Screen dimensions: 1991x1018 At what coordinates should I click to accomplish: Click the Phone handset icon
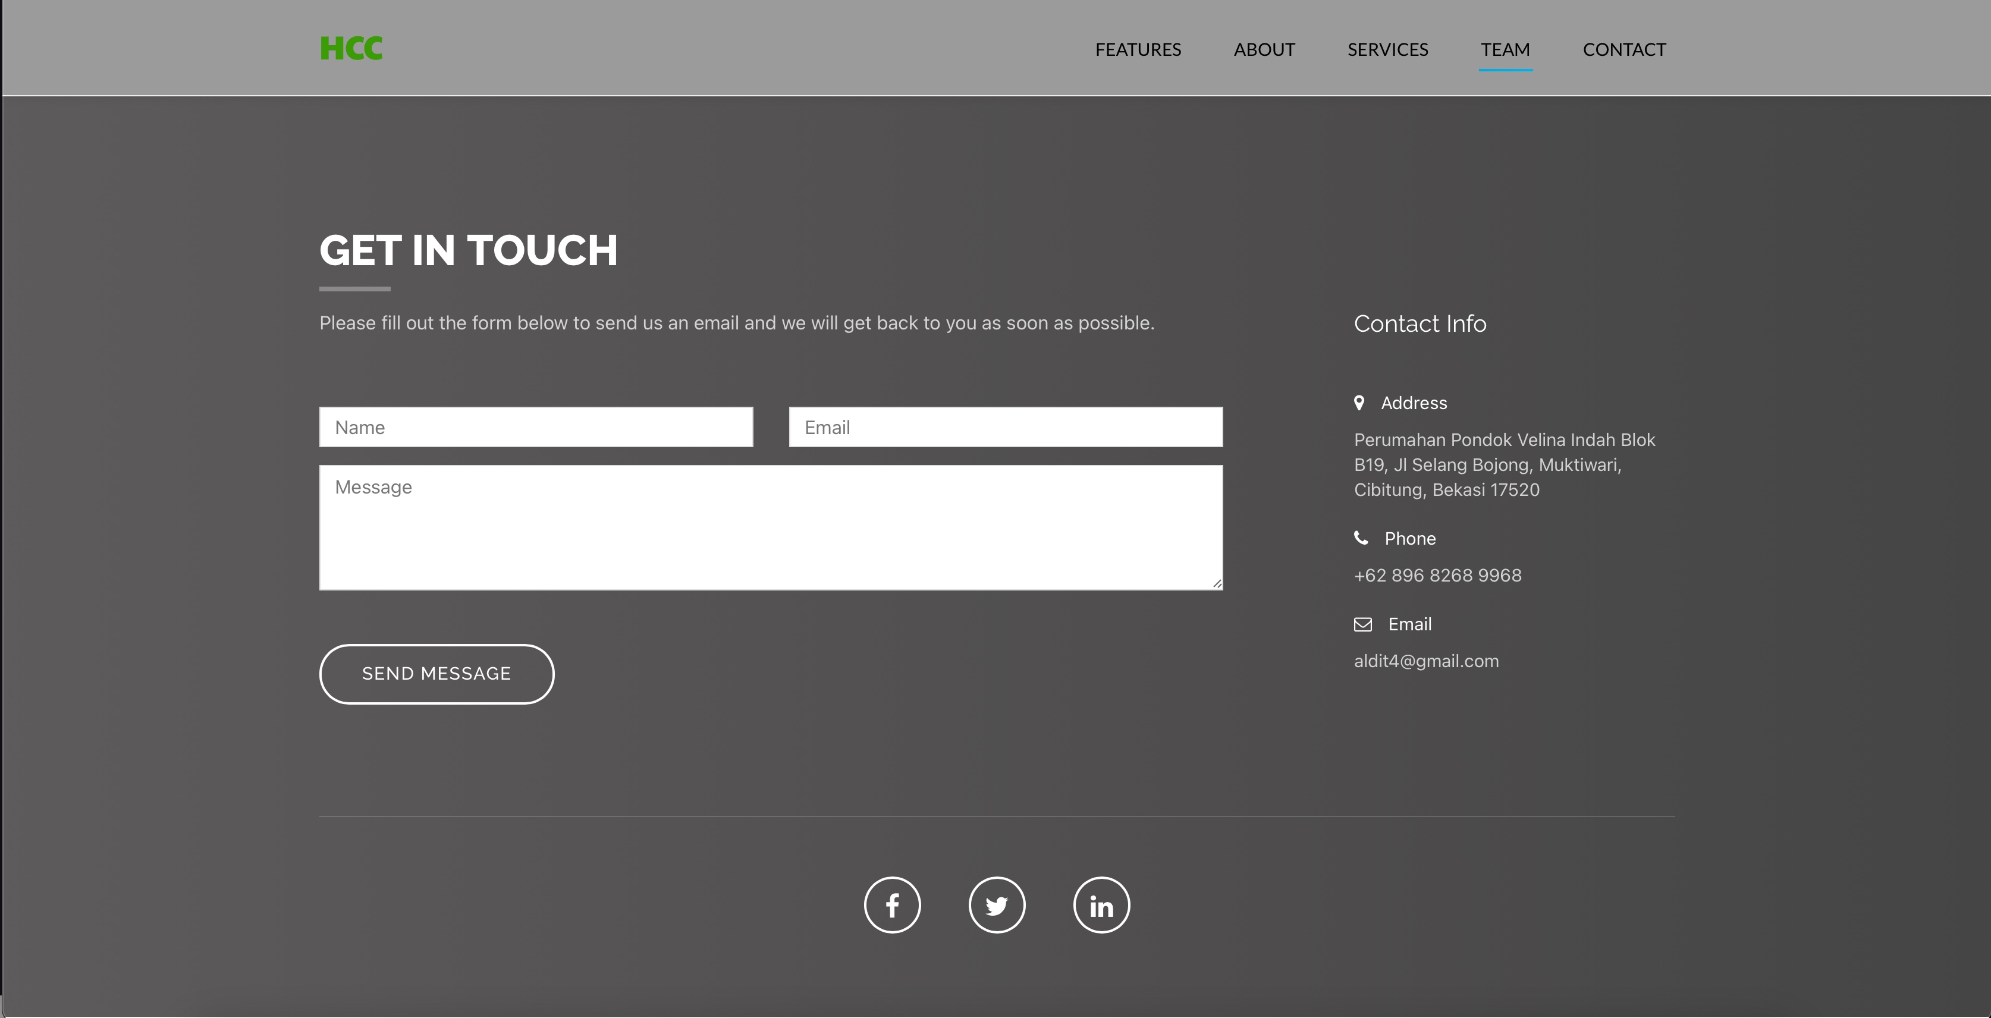(1361, 538)
